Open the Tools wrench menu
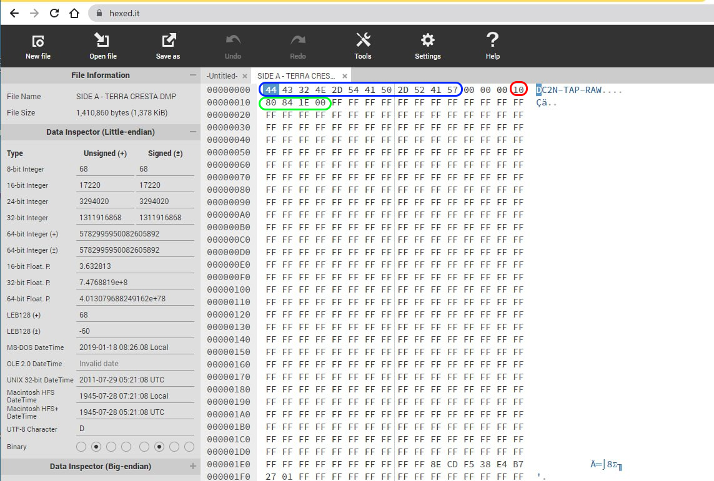 pyautogui.click(x=363, y=40)
